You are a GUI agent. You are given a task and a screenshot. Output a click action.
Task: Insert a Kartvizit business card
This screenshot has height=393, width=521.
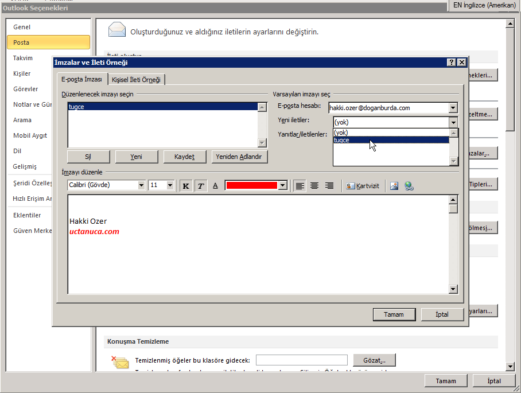tap(363, 186)
